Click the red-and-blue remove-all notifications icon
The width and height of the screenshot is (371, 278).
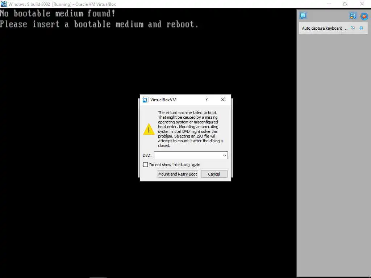[364, 16]
